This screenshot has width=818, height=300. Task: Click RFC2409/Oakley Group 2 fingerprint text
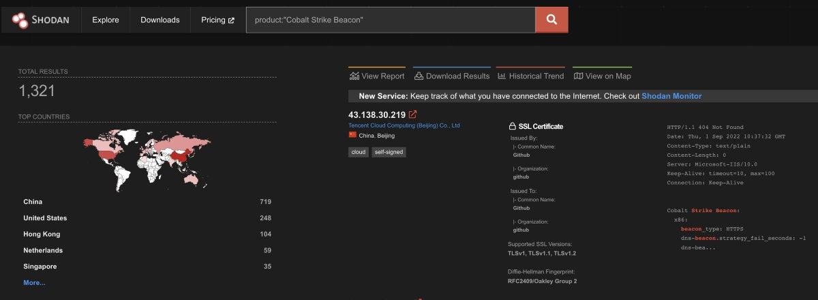543,280
